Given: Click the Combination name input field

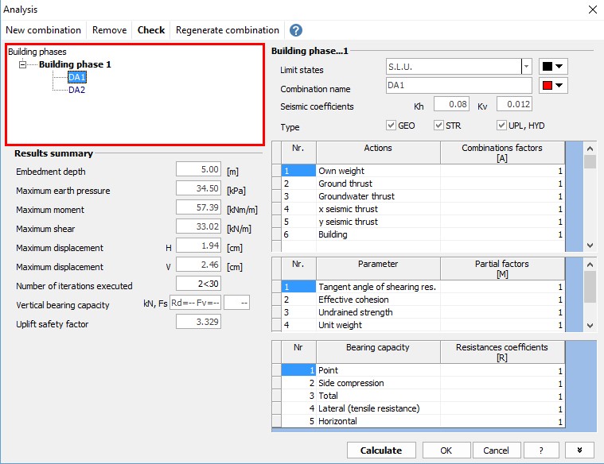Looking at the screenshot, I should click(x=458, y=86).
